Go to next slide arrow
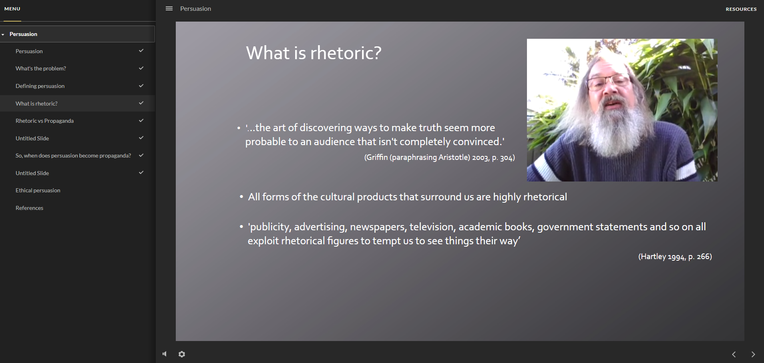Viewport: 764px width, 363px height. pos(753,354)
